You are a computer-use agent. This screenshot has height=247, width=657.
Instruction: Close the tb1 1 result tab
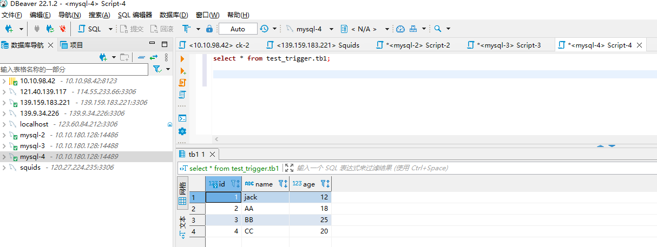coord(213,154)
